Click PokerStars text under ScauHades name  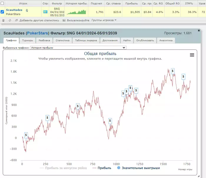coord(13,14)
